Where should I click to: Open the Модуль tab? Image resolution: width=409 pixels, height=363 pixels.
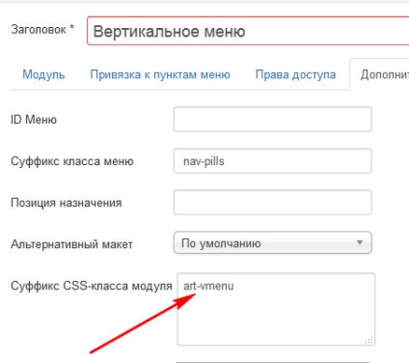coord(43,74)
